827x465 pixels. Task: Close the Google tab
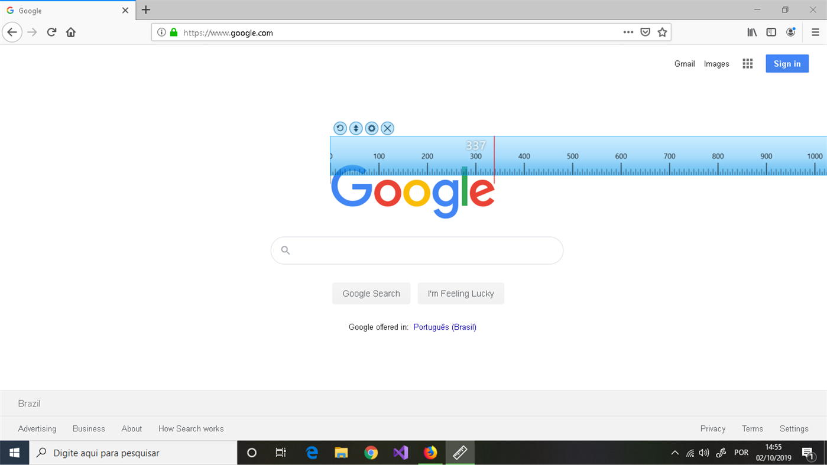pyautogui.click(x=125, y=11)
